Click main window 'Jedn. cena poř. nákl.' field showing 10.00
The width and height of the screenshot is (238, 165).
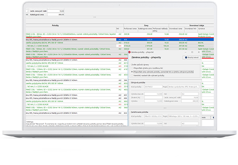(56, 11)
